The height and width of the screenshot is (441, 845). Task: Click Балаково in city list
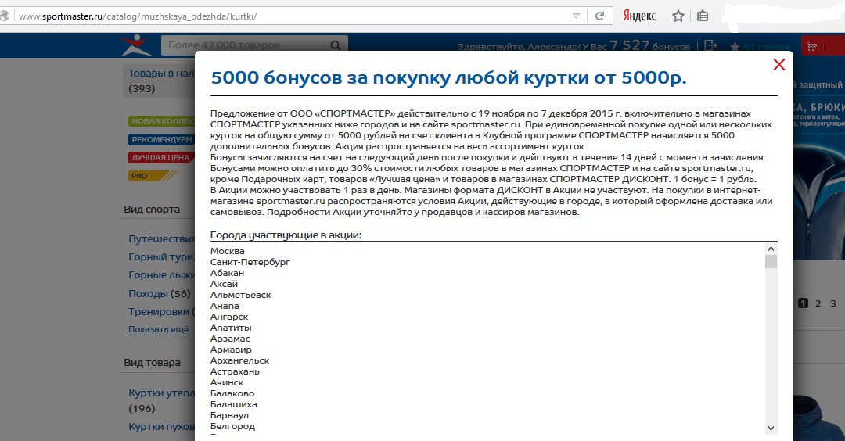tap(232, 393)
